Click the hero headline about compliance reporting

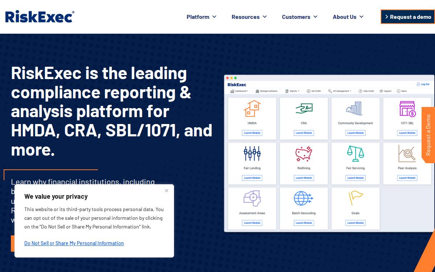pyautogui.click(x=112, y=111)
